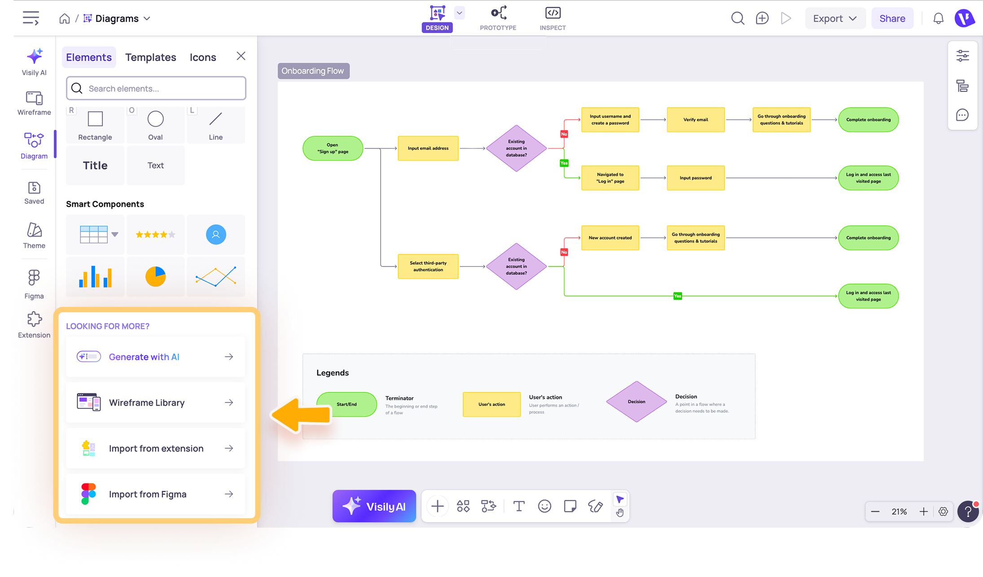Select the Onboarding Flow board label

coord(313,71)
